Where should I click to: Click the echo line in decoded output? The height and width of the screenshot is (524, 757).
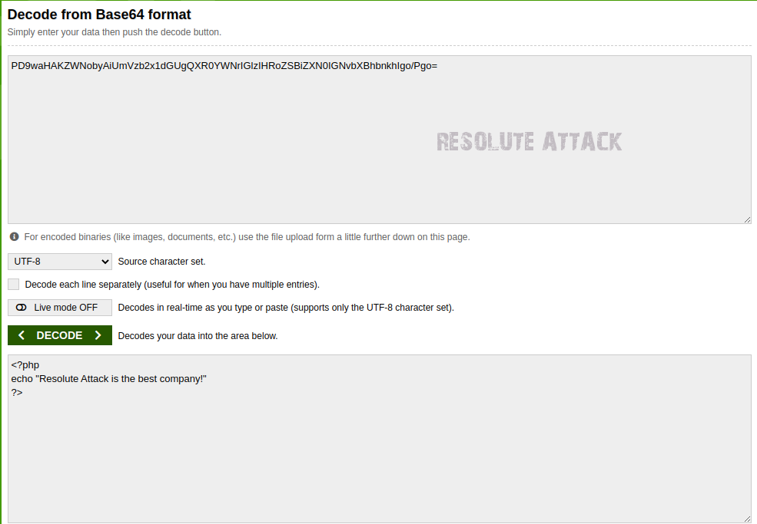(x=109, y=379)
